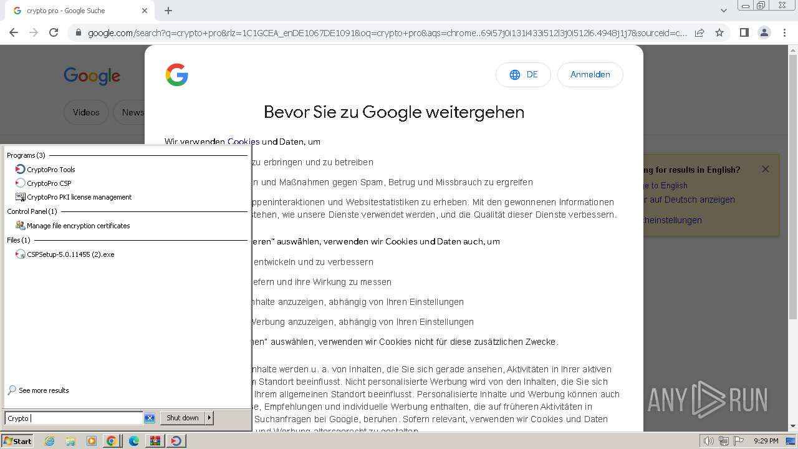This screenshot has height=449, width=798.
Task: Click the Programs (3) group header
Action: click(x=26, y=155)
